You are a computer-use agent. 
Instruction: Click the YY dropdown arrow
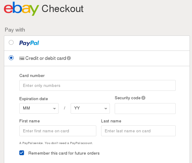[x=106, y=109]
